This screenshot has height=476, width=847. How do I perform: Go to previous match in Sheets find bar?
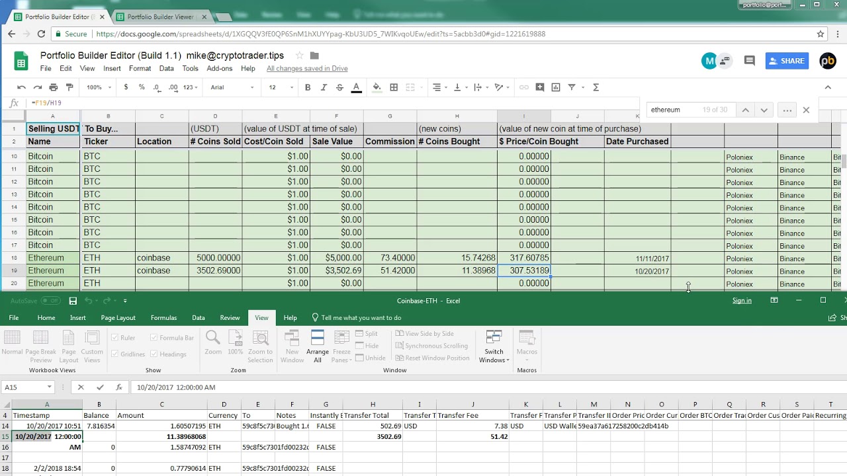[745, 110]
